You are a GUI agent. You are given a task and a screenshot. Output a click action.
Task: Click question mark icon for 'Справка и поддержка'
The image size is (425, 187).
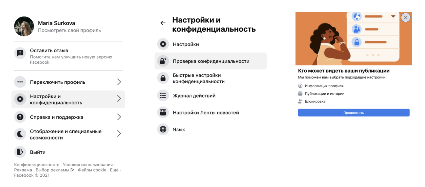pyautogui.click(x=20, y=117)
